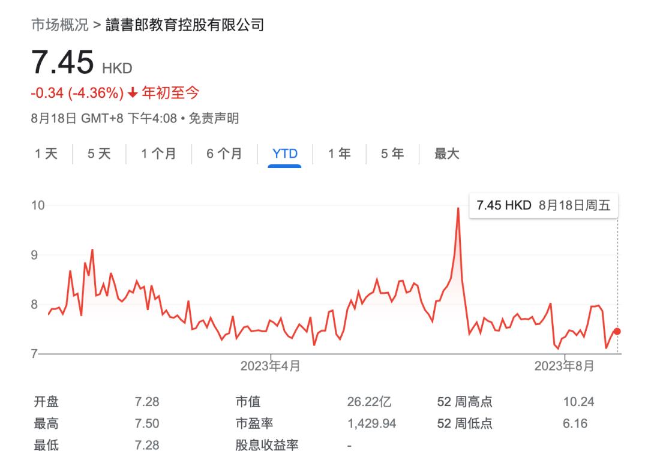Click the y-axis label 10
Image resolution: width=648 pixels, height=469 pixels.
[x=38, y=205]
